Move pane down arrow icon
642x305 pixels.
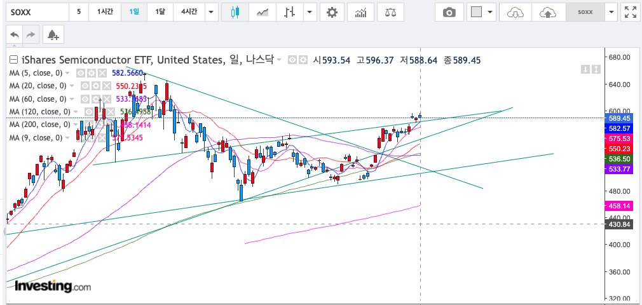pyautogui.click(x=585, y=70)
